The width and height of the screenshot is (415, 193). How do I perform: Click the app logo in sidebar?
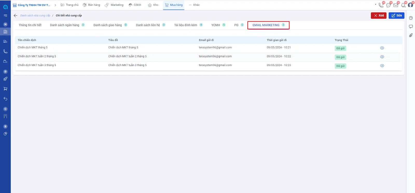click(5, 7)
